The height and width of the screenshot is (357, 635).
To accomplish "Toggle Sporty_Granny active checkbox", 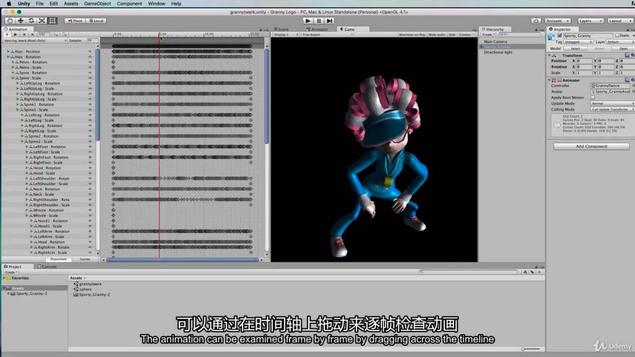I will (x=559, y=35).
